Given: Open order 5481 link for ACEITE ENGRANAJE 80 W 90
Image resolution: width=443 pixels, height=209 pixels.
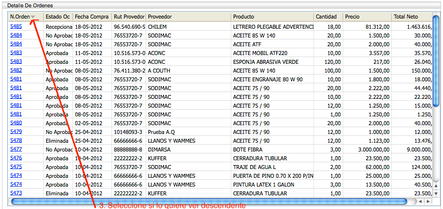Looking at the screenshot, I should click(x=16, y=79).
